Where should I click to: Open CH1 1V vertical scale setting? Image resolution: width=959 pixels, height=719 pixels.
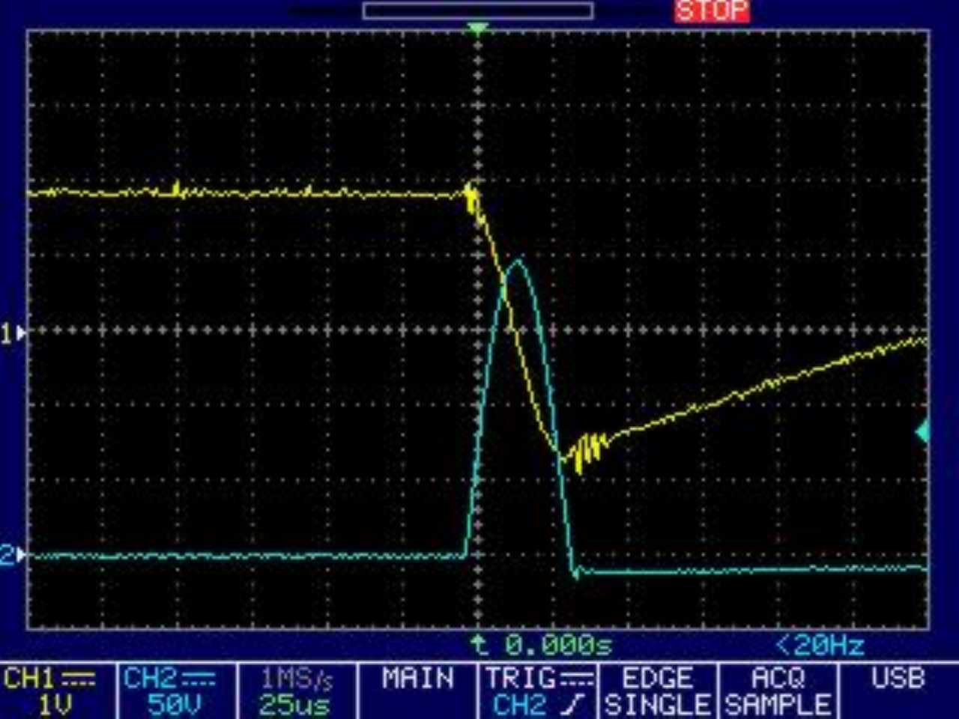click(x=54, y=705)
